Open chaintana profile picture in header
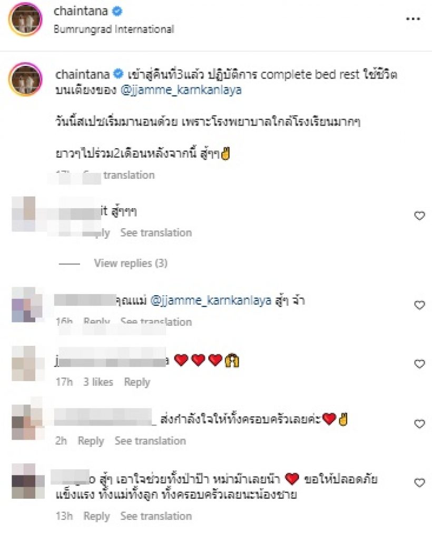The height and width of the screenshot is (534, 432). (x=25, y=20)
